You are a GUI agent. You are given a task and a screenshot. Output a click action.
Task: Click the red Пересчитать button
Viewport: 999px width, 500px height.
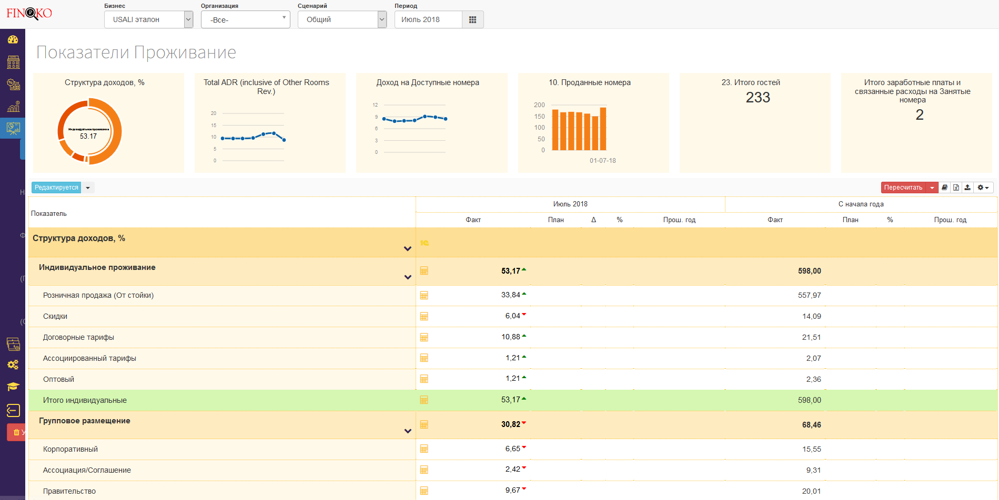point(903,187)
